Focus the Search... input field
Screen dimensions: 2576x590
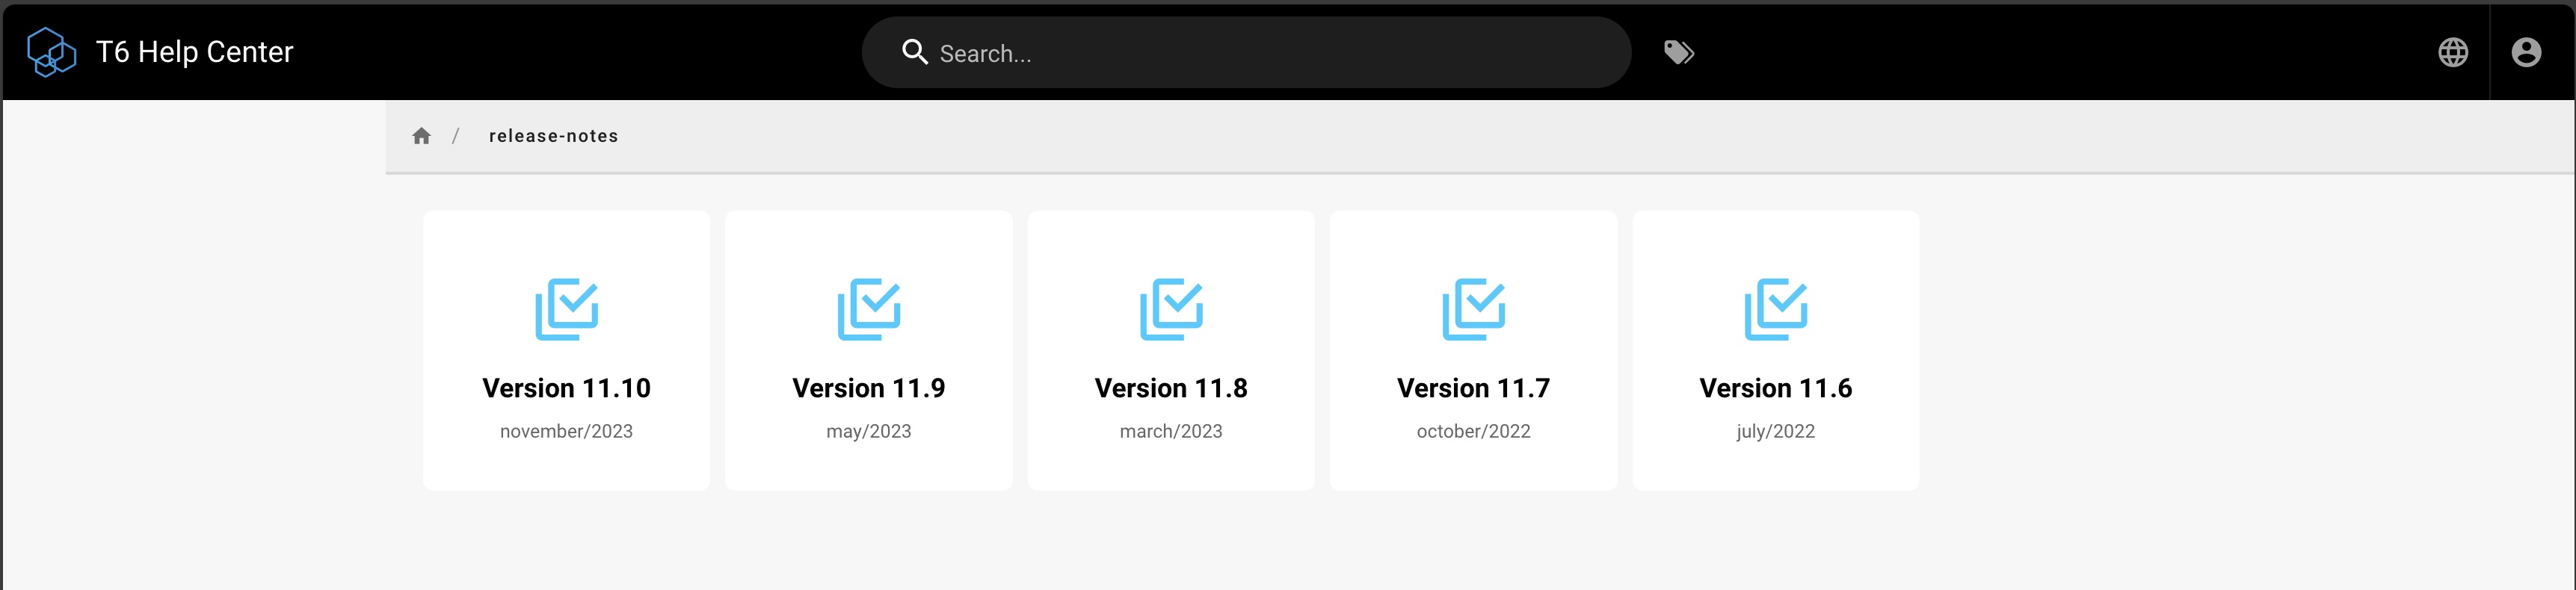click(x=1246, y=52)
